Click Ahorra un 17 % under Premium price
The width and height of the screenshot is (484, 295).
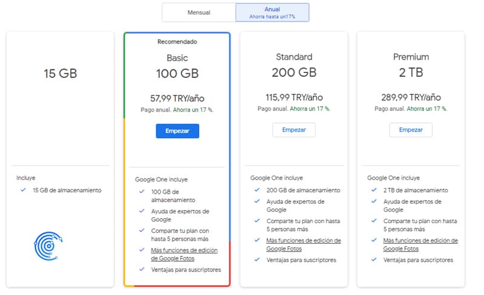(427, 109)
